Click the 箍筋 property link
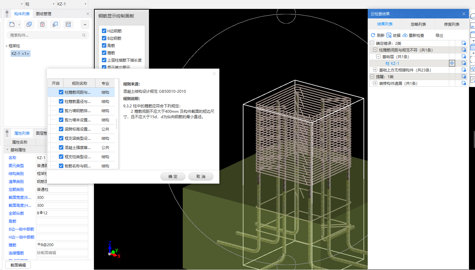This screenshot has height=270, width=475. tap(12, 245)
